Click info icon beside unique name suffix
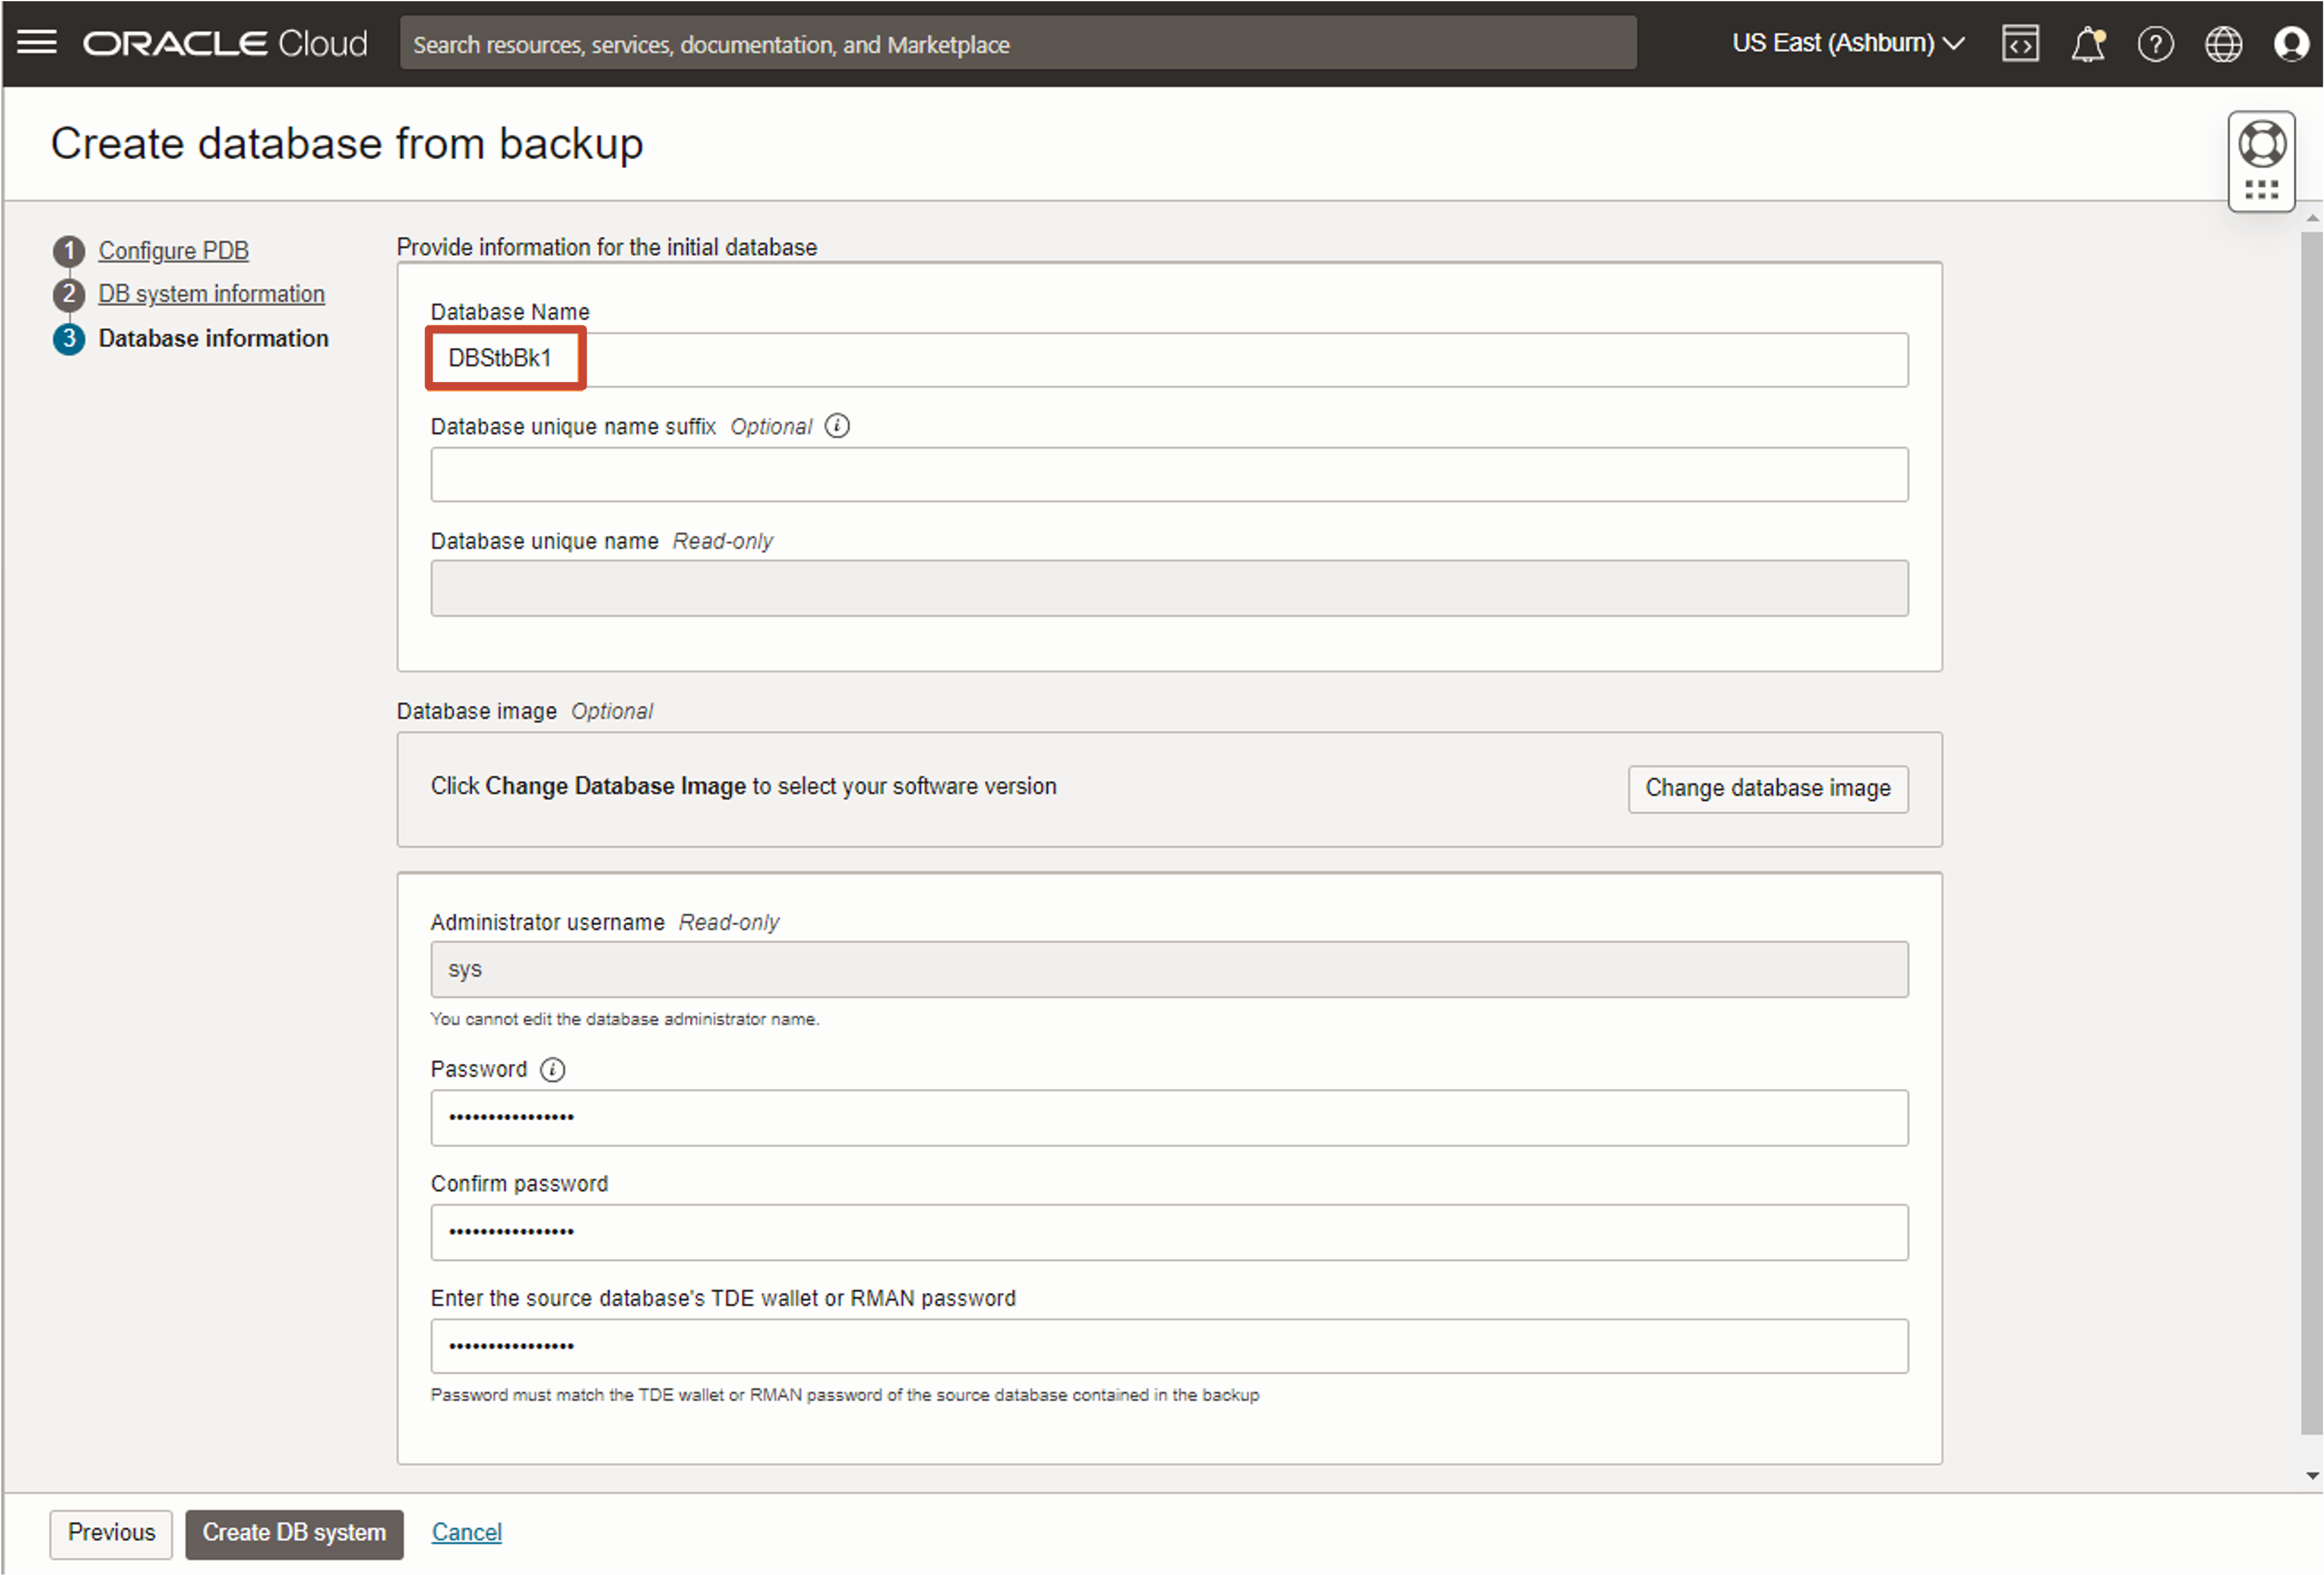This screenshot has height=1575, width=2324. (x=837, y=427)
